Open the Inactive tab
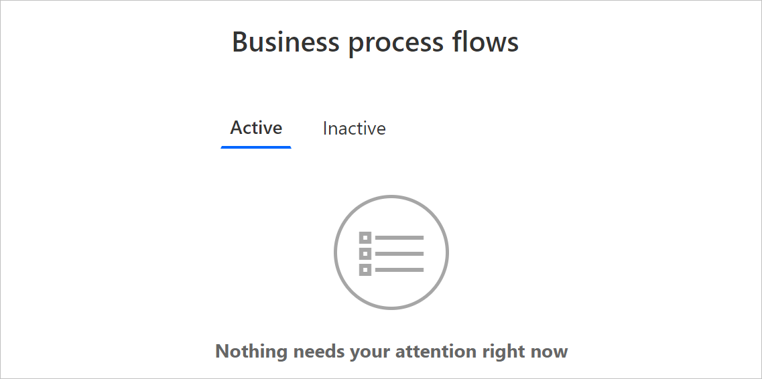The height and width of the screenshot is (379, 762). (x=354, y=128)
